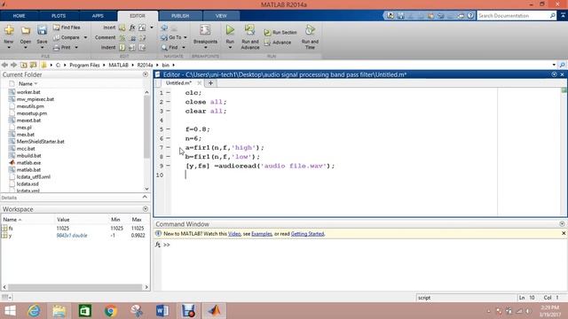Run the script with the green Run button
568x319 pixels.
[x=230, y=30]
